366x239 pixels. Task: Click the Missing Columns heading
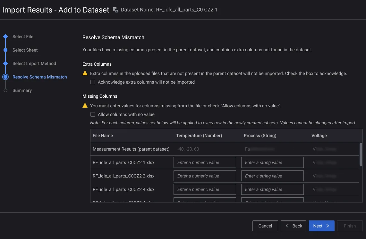coord(100,96)
